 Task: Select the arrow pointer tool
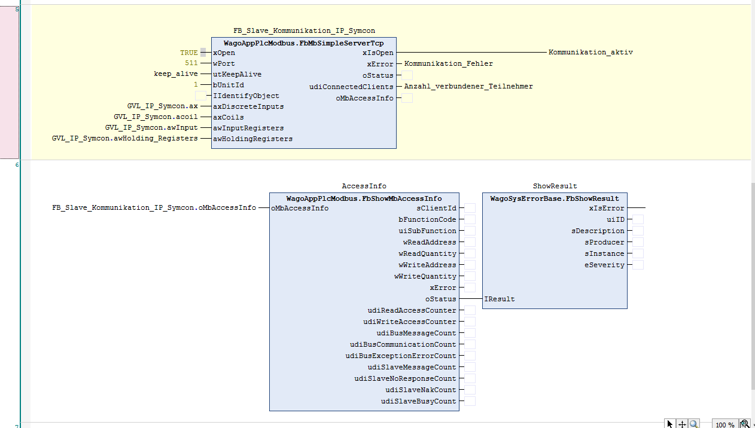click(x=670, y=424)
